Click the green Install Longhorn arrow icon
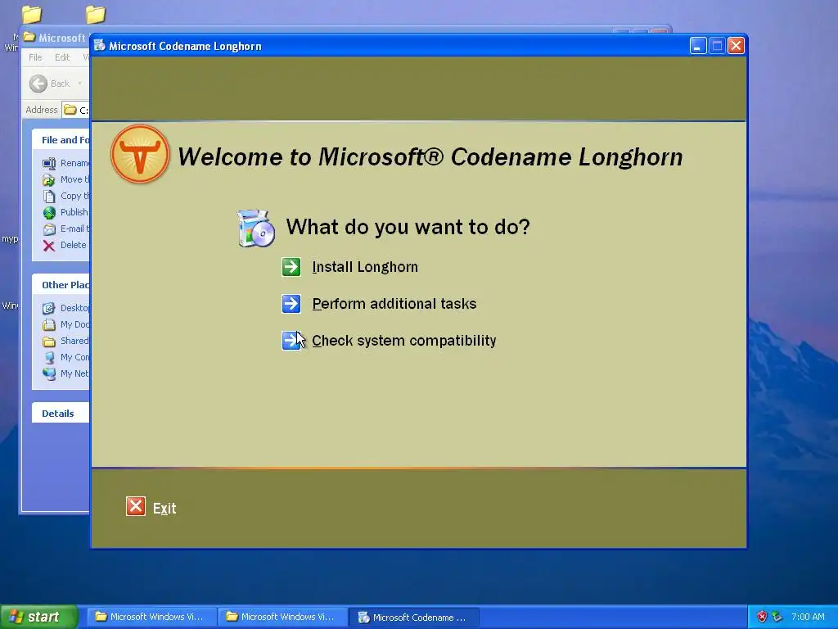This screenshot has height=629, width=838. coord(291,266)
